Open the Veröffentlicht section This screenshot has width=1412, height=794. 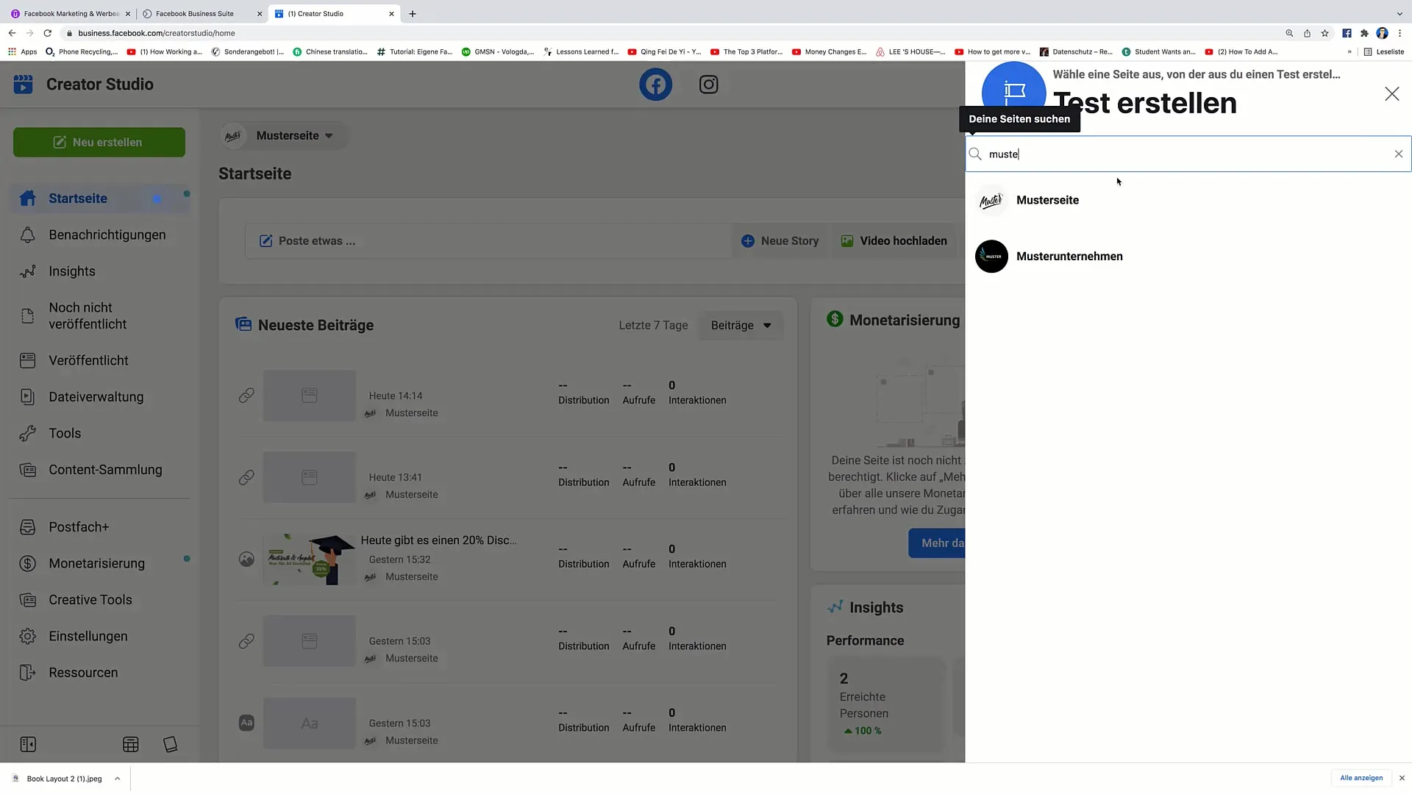point(99,360)
